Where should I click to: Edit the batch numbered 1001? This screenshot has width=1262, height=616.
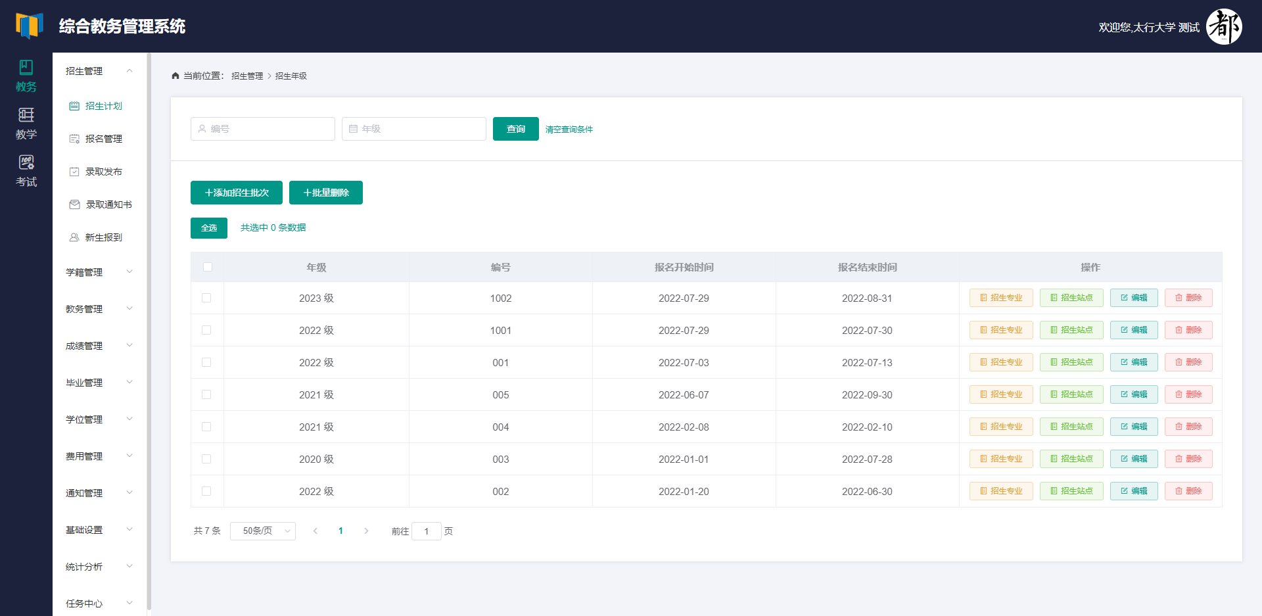tap(1134, 330)
